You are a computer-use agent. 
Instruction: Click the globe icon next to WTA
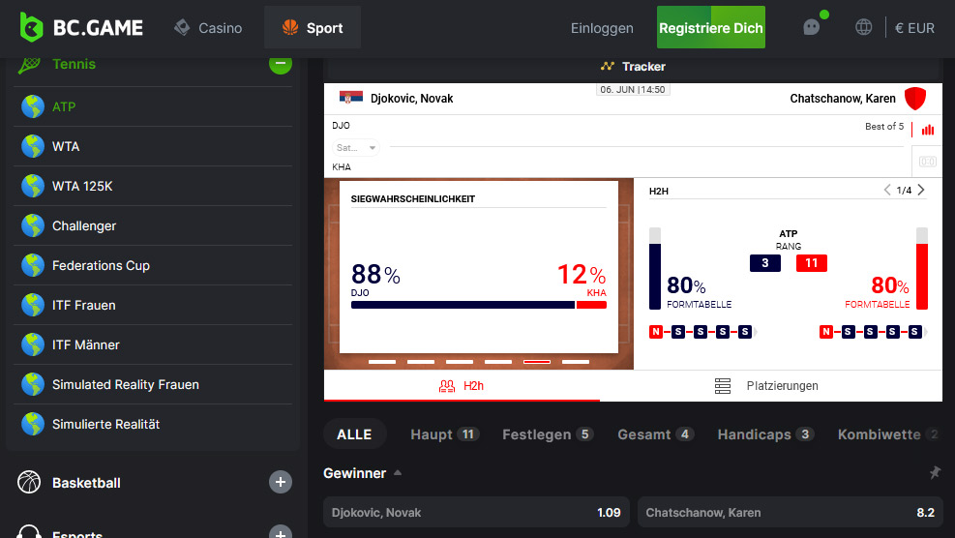tap(33, 146)
